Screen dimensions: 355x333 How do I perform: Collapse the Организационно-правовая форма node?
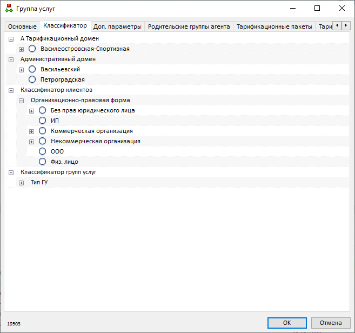coord(21,101)
